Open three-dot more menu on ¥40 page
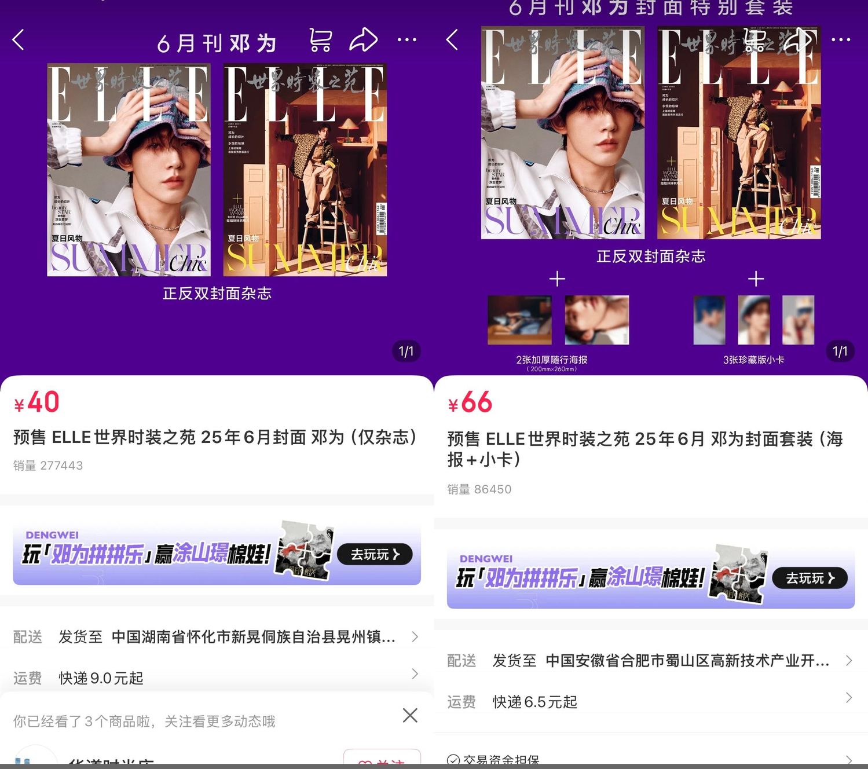The height and width of the screenshot is (769, 868). [407, 40]
